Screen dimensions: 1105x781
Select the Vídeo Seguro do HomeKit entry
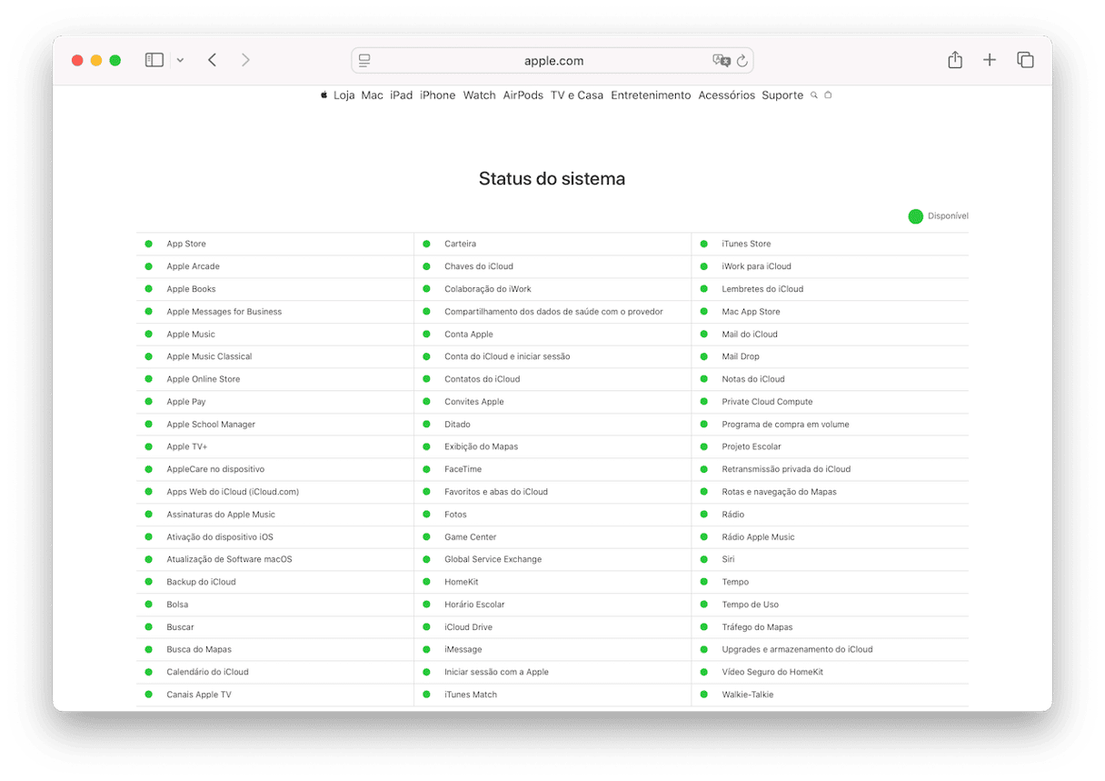[x=772, y=672]
